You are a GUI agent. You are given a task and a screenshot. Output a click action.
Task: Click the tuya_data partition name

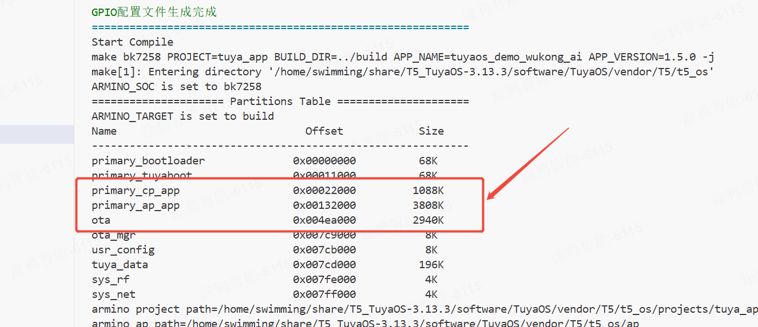120,265
